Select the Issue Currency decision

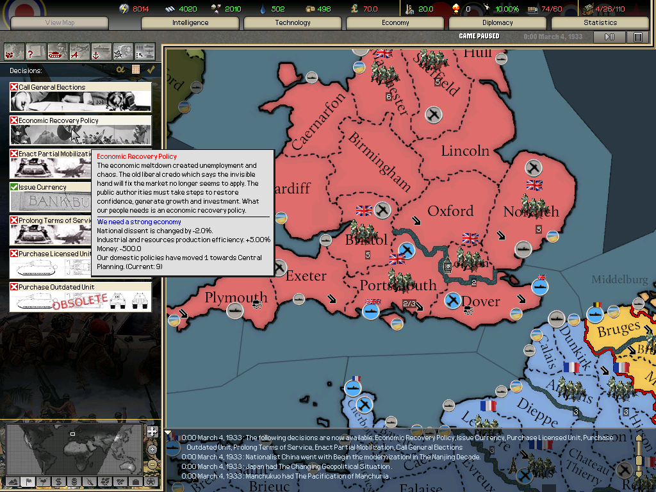tap(50, 197)
